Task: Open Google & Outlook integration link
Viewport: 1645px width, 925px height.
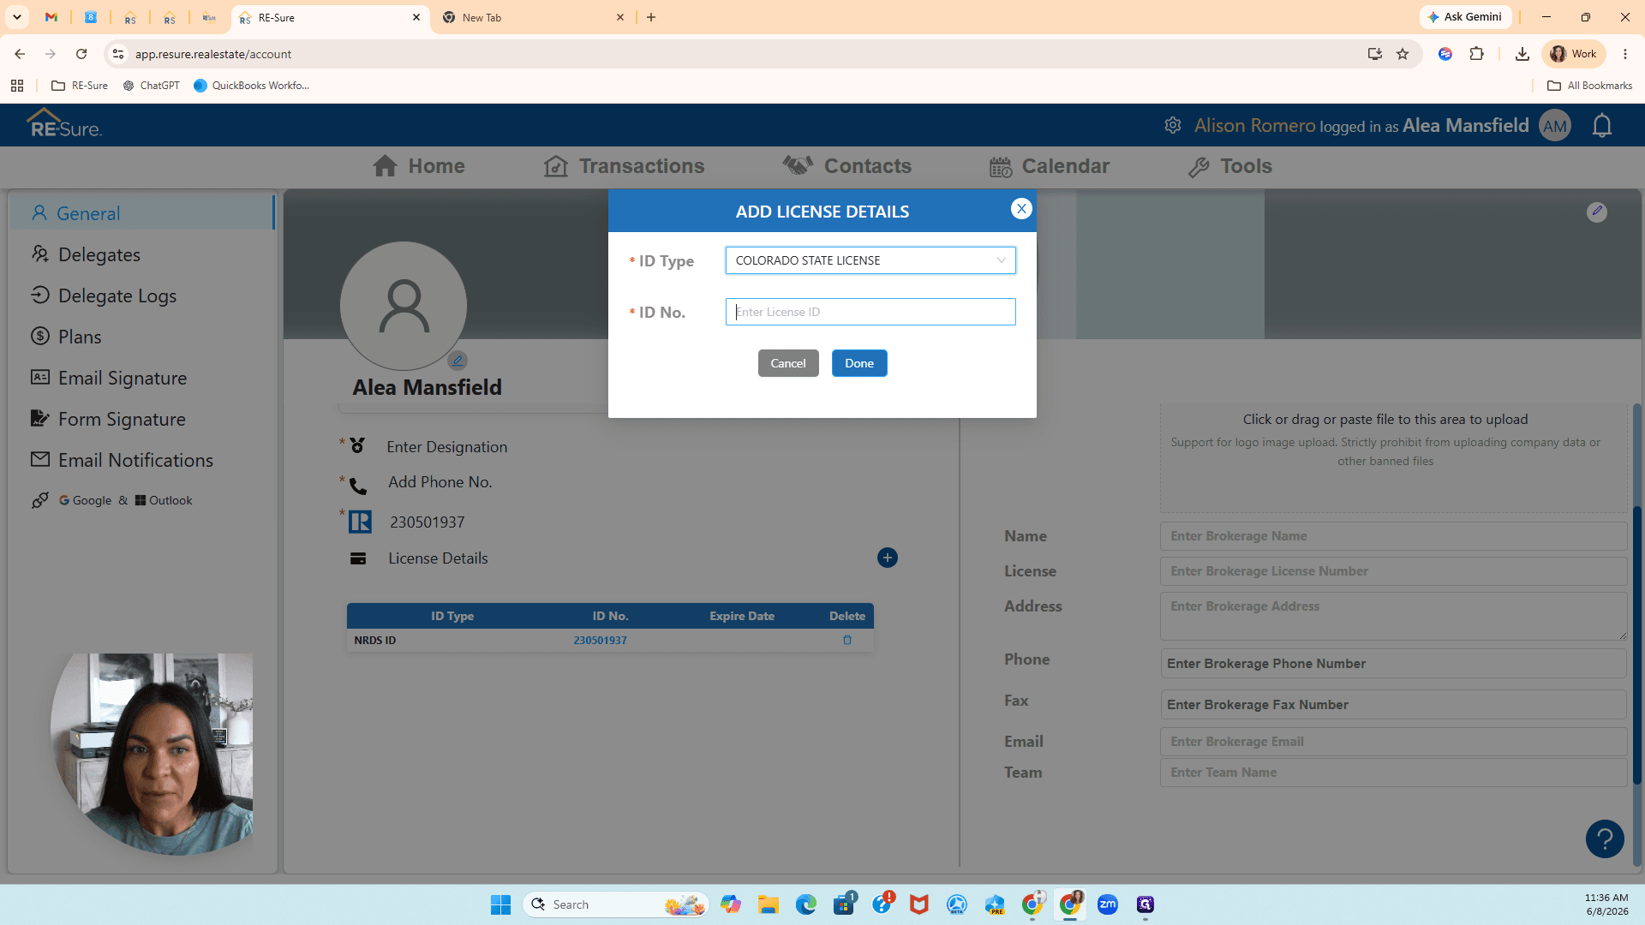Action: 111,500
